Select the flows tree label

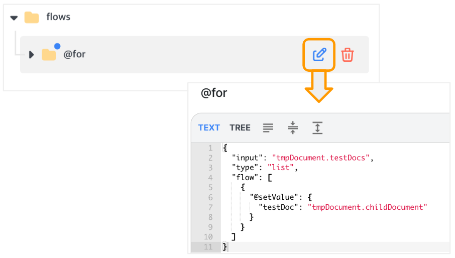point(58,17)
